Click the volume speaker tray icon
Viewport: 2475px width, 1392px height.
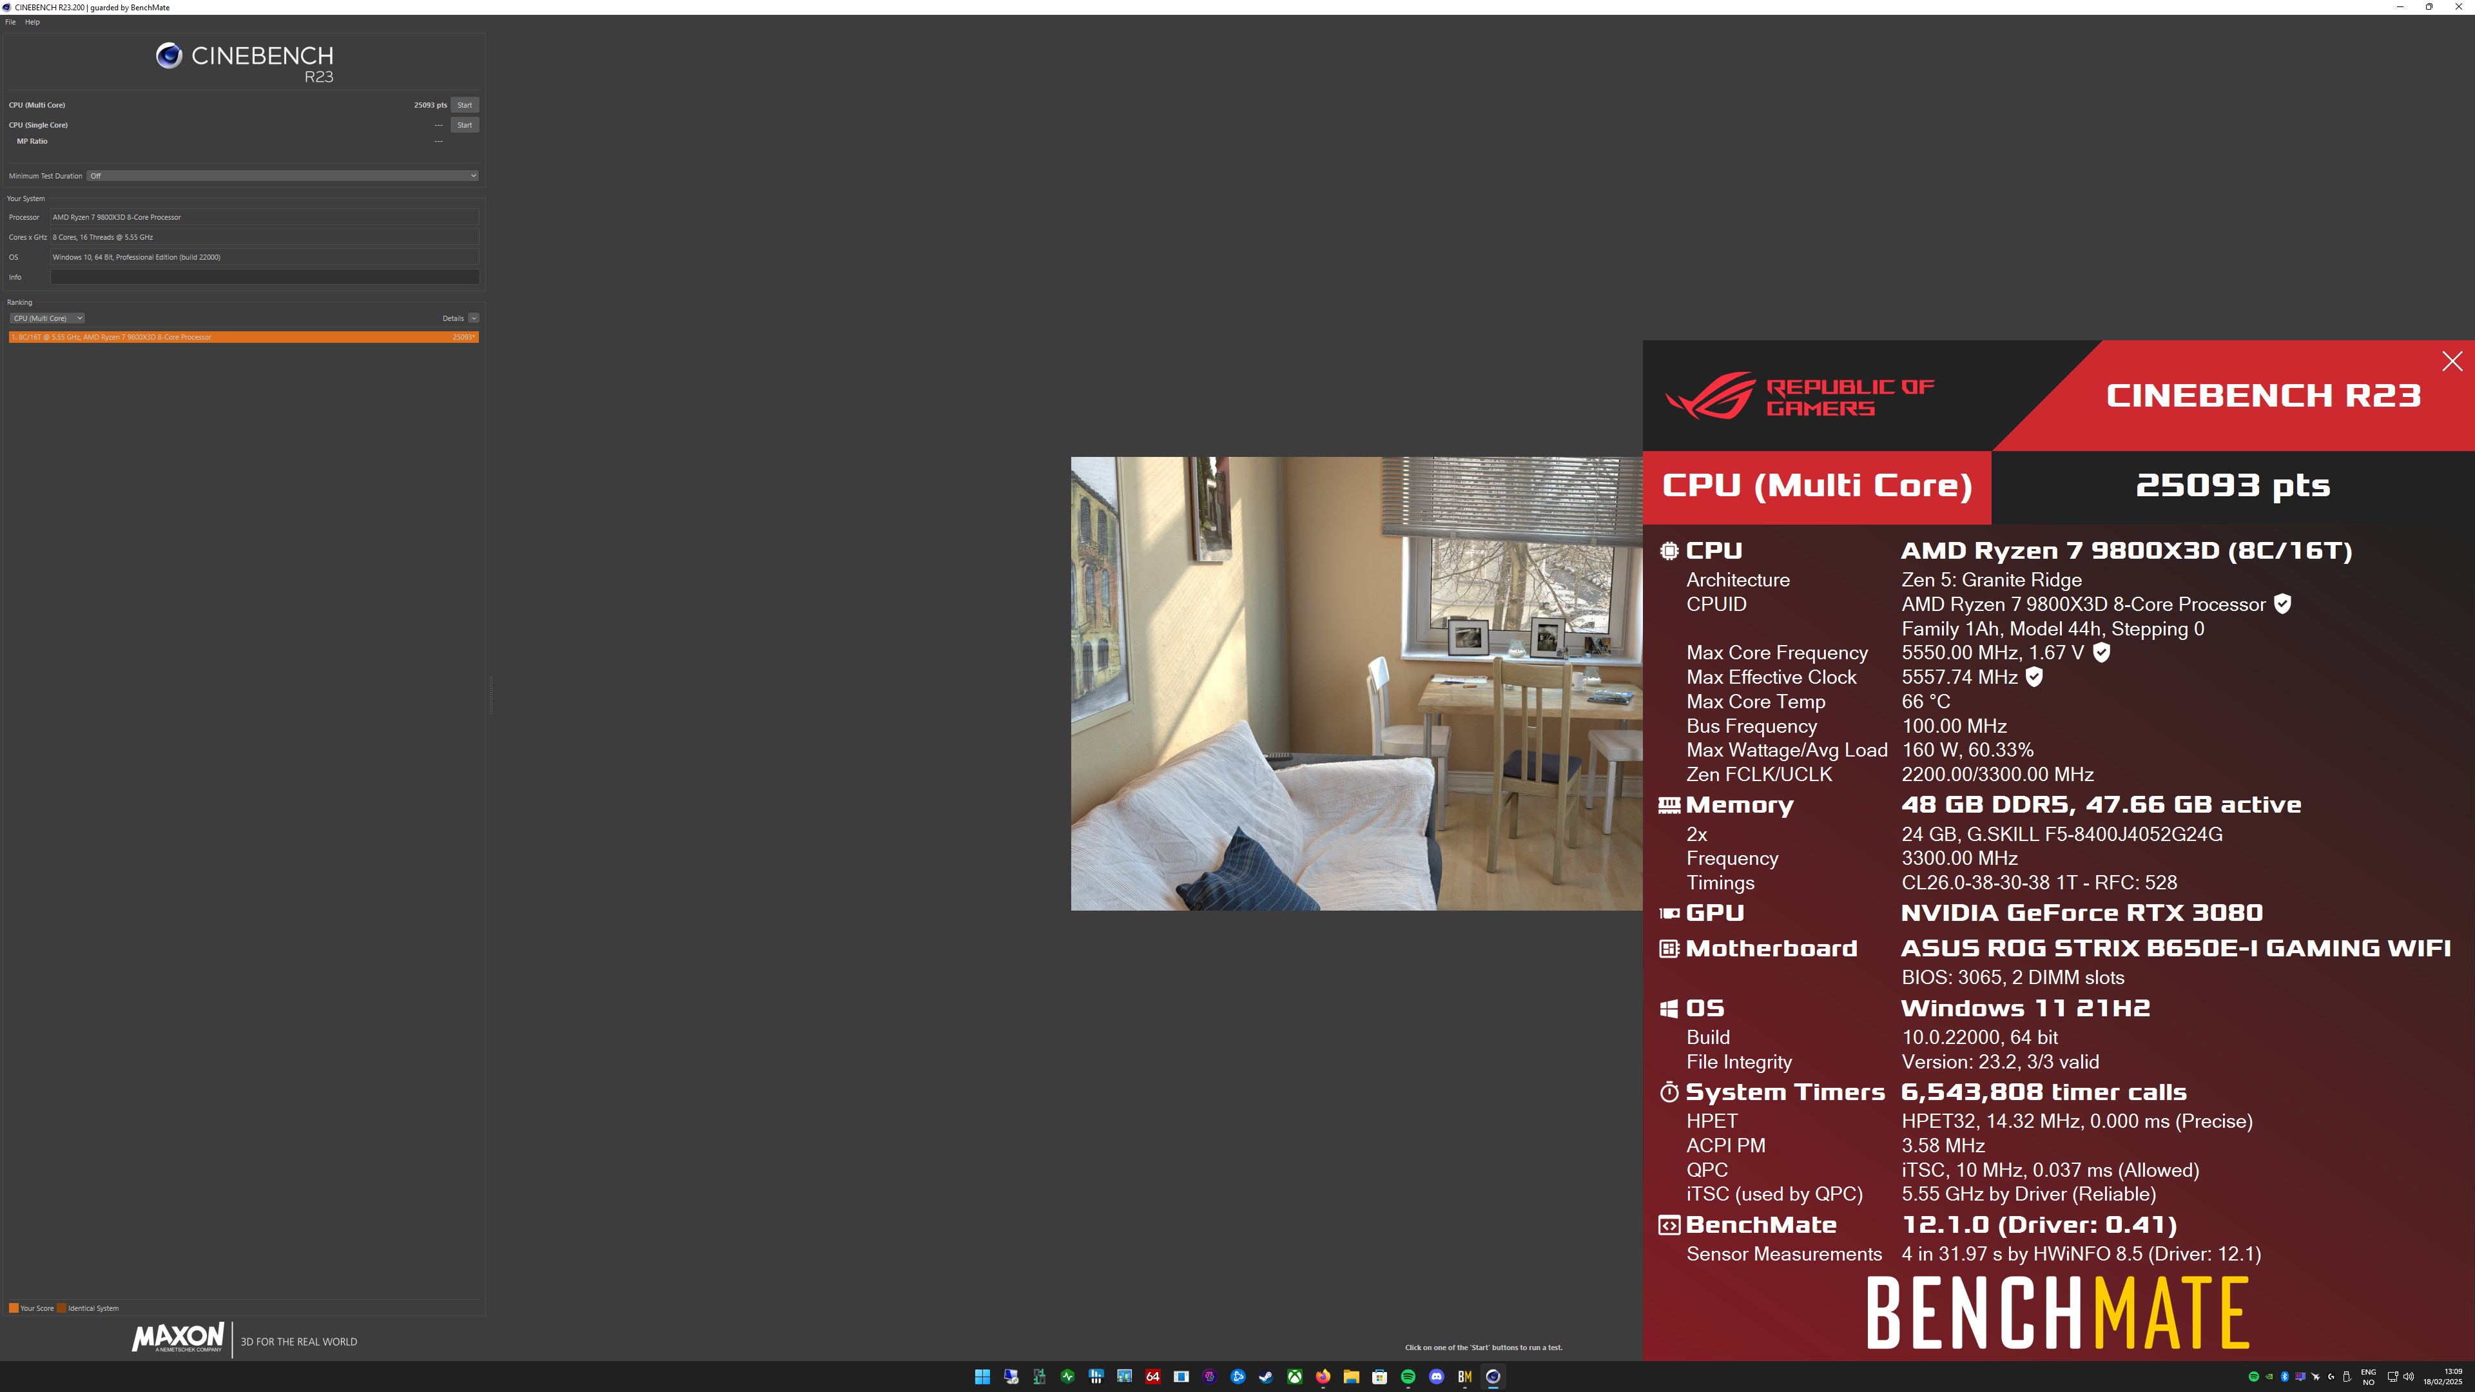(2409, 1377)
